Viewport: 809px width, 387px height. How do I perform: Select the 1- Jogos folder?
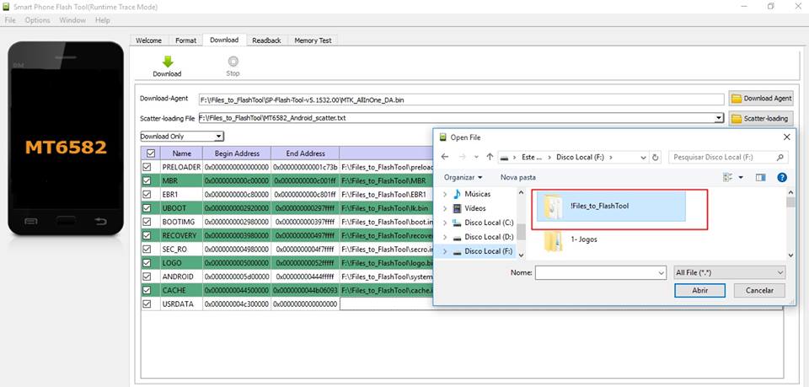point(585,239)
